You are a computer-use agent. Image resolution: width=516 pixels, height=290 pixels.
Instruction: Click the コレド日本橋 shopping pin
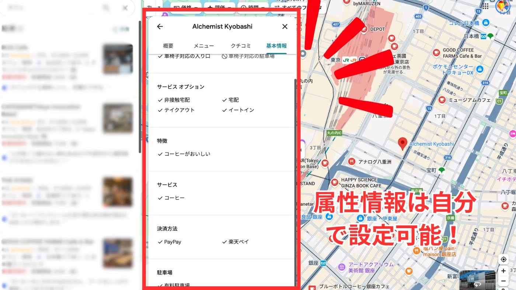(x=486, y=23)
